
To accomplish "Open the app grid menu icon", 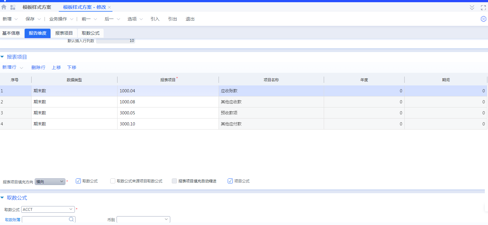I will [x=13, y=7].
